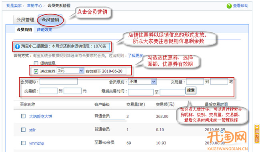The height and width of the screenshot is (152, 260).
Task: Select the 会员营销 main tab
Action: point(50,20)
